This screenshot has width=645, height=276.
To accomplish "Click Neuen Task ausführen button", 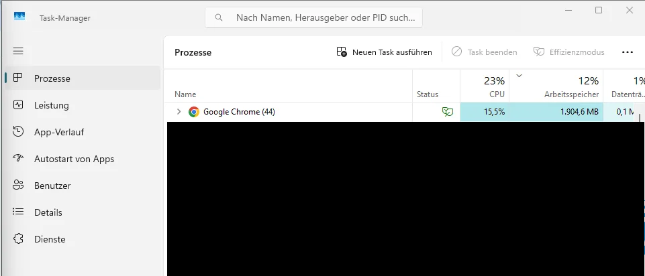I will (384, 52).
